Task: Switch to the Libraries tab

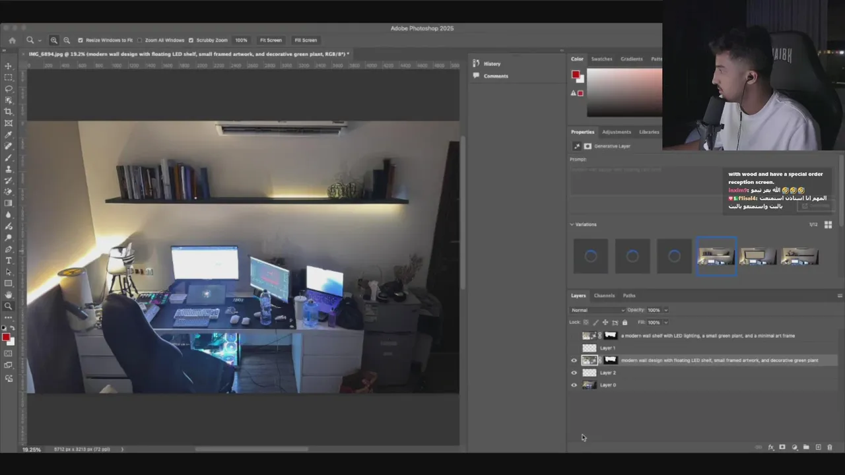Action: point(649,132)
